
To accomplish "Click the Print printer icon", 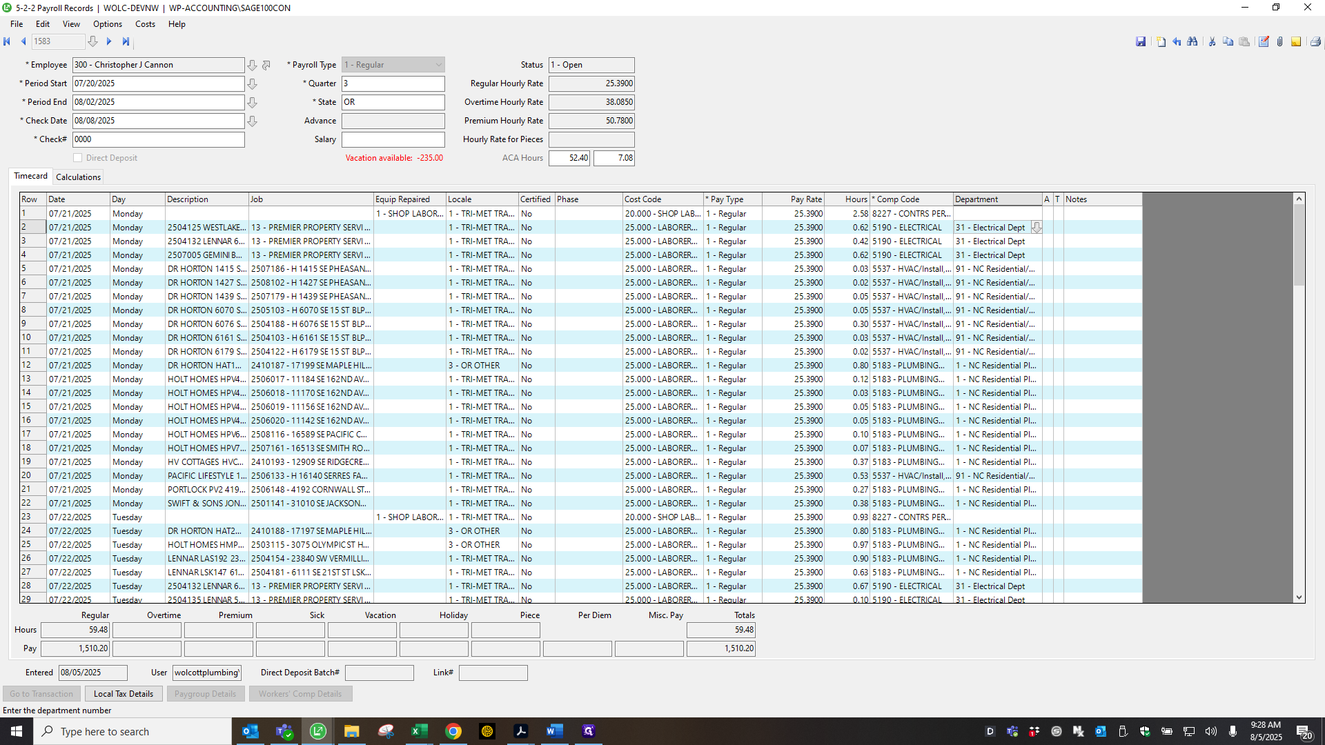I will coord(1315,42).
